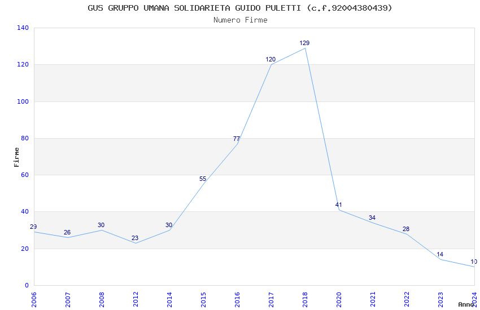The width and height of the screenshot is (480, 310).
Task: Click the 2015 year tick label
Action: coord(203,299)
